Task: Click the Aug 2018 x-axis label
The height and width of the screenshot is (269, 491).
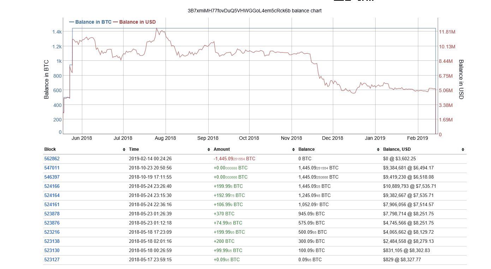Action: coord(165,138)
